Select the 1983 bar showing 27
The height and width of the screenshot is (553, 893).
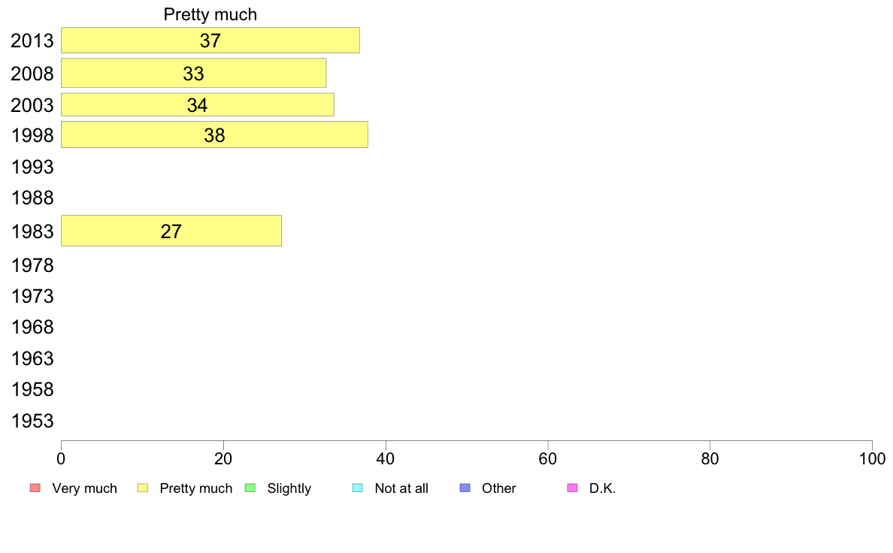tap(171, 231)
